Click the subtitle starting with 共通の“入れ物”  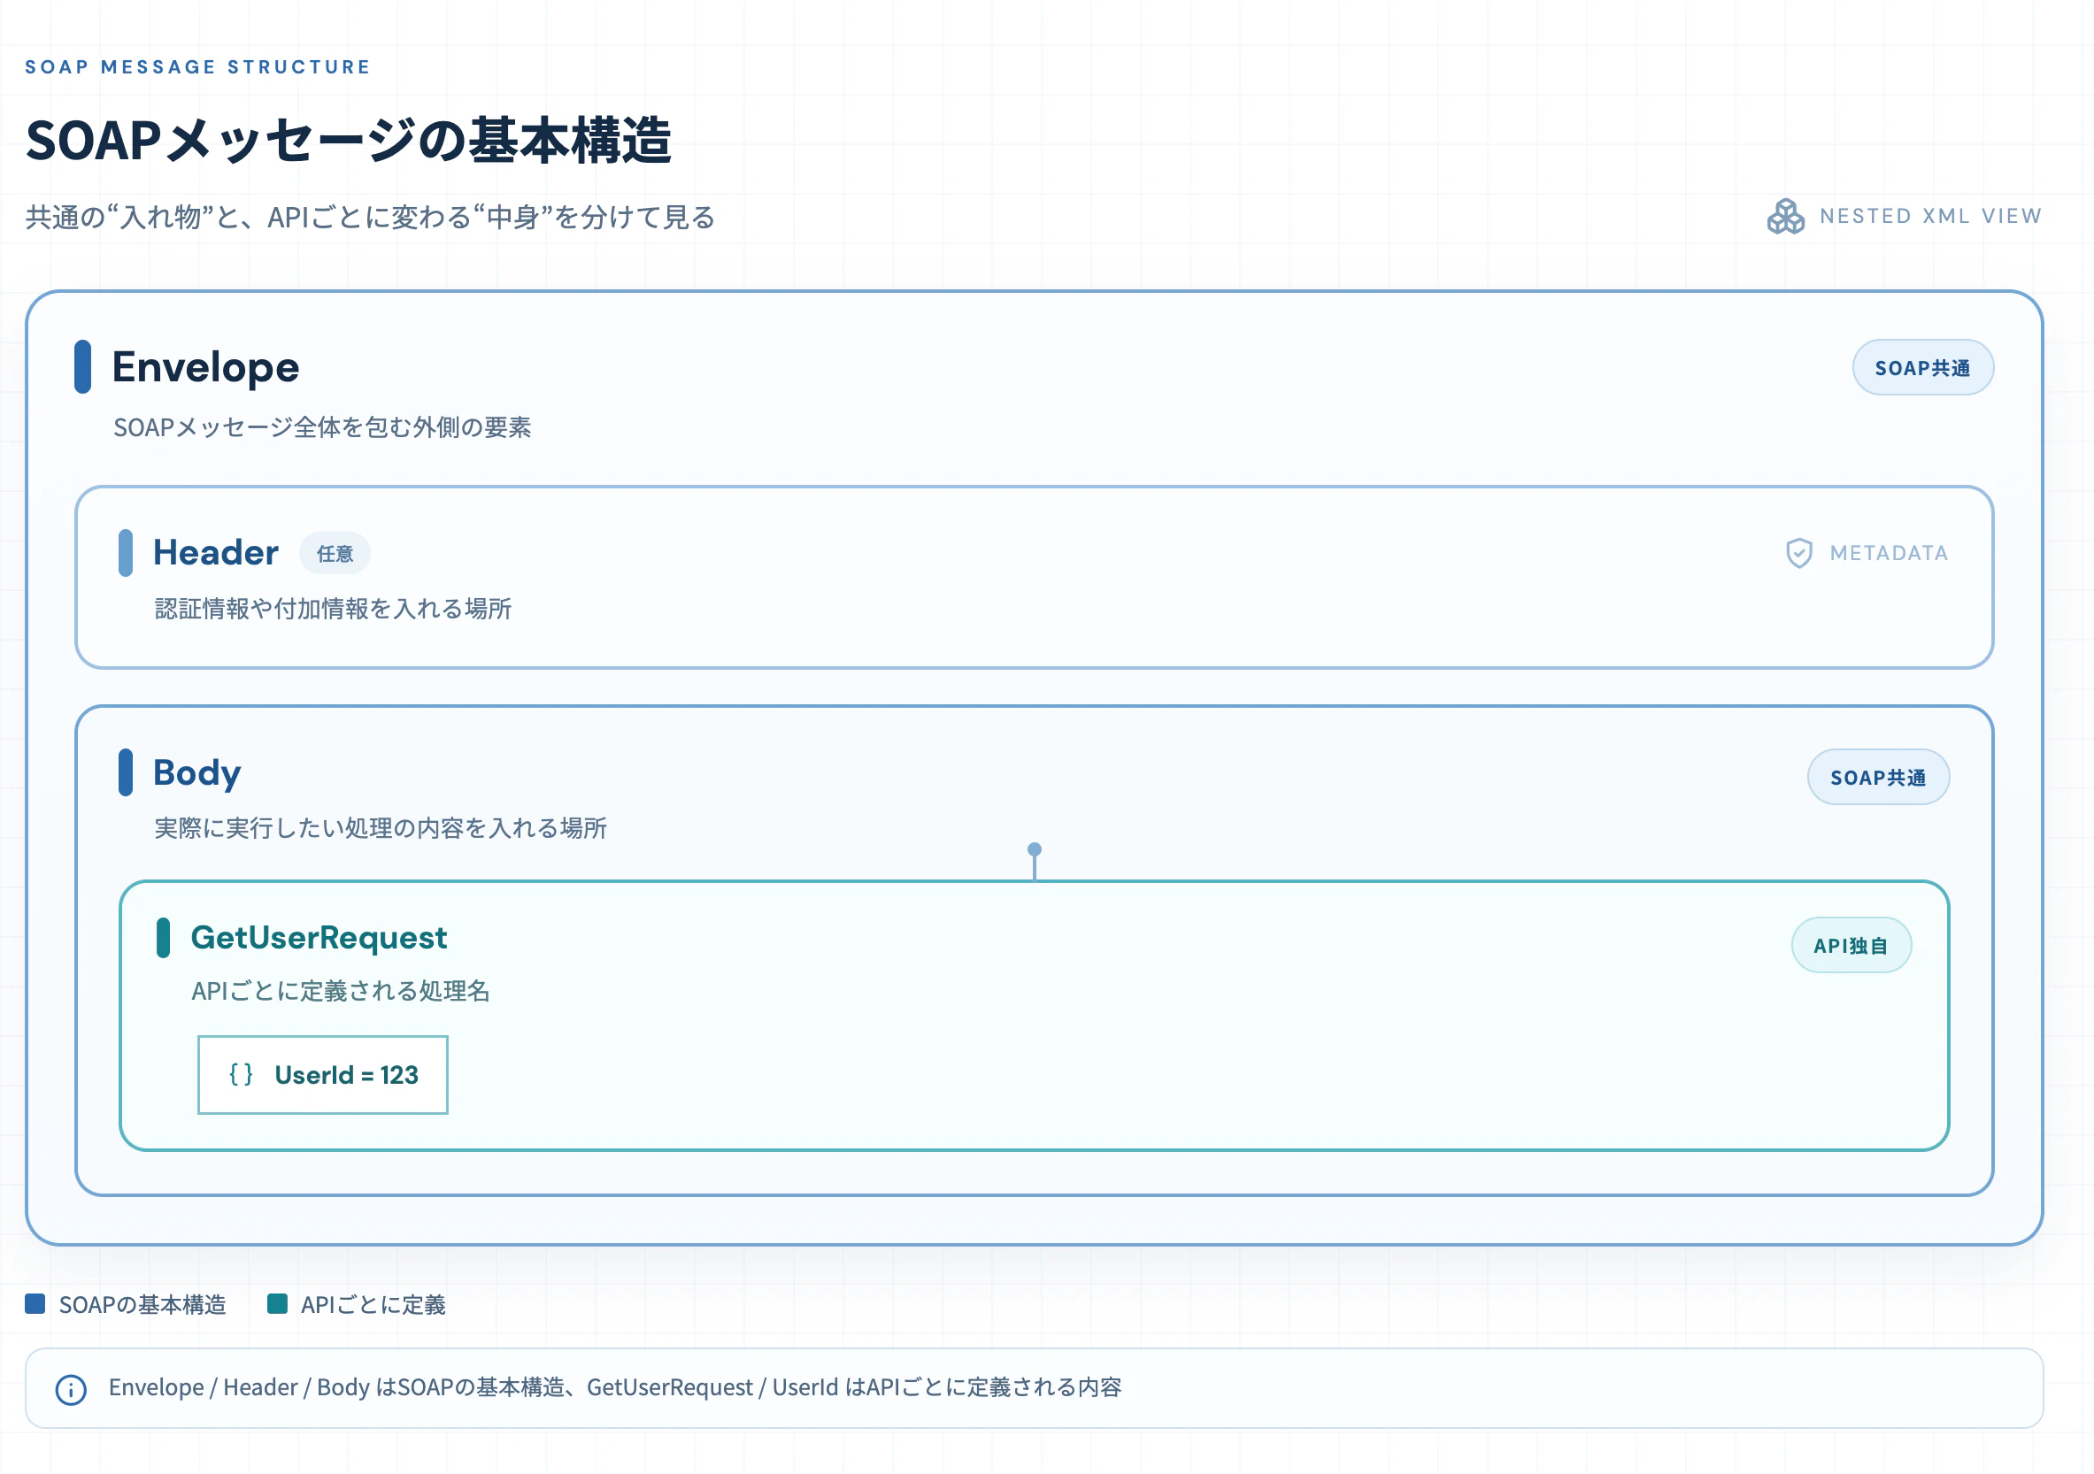click(369, 217)
